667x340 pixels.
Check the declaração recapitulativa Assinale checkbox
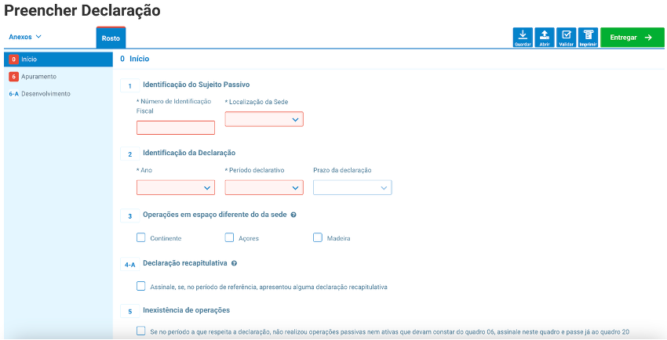[x=141, y=287]
